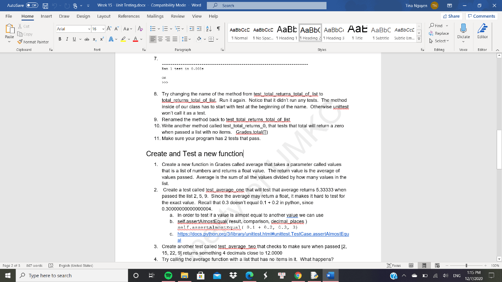Click the Save icon in title bar

click(46, 6)
